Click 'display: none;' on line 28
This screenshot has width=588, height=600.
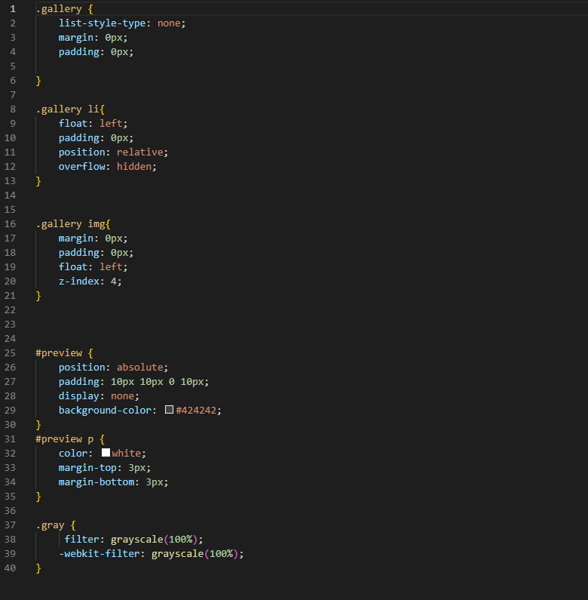click(99, 395)
